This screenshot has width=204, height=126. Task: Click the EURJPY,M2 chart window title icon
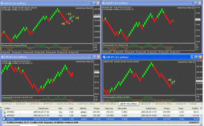pyautogui.click(x=2, y=3)
